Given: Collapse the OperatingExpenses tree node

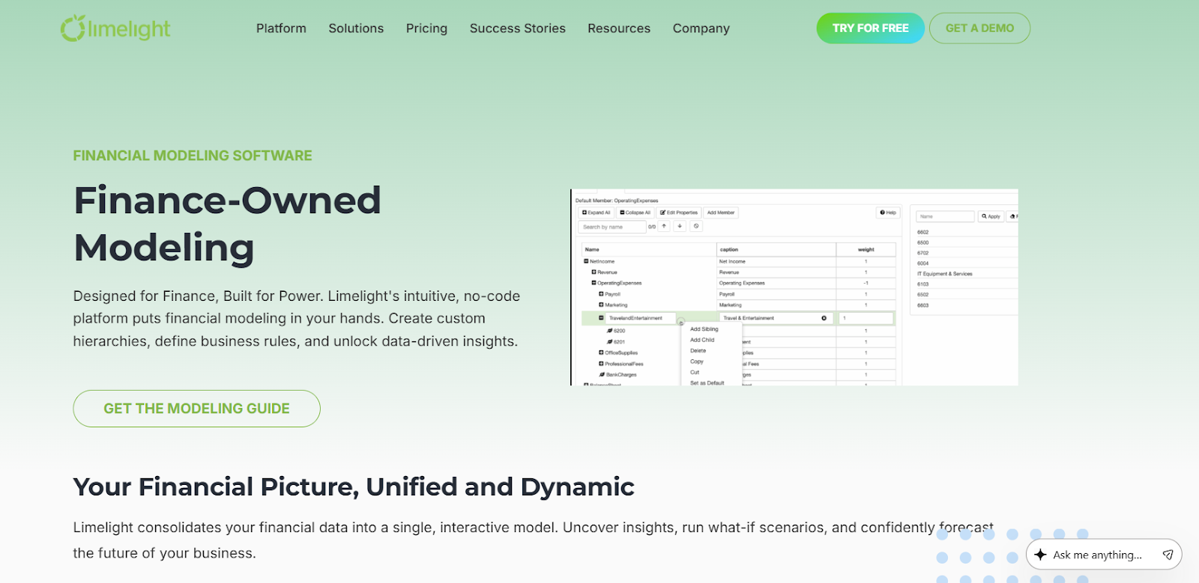Looking at the screenshot, I should point(594,283).
